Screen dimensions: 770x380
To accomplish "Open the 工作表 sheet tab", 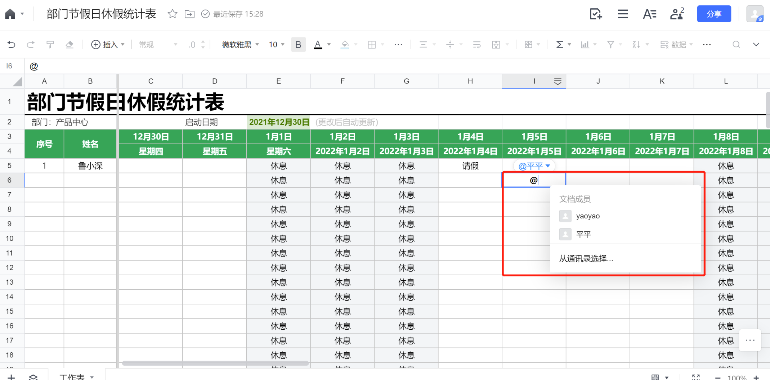I will click(x=72, y=377).
